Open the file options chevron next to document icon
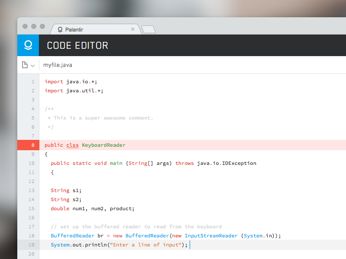Image resolution: width=346 pixels, height=259 pixels. 32,65
